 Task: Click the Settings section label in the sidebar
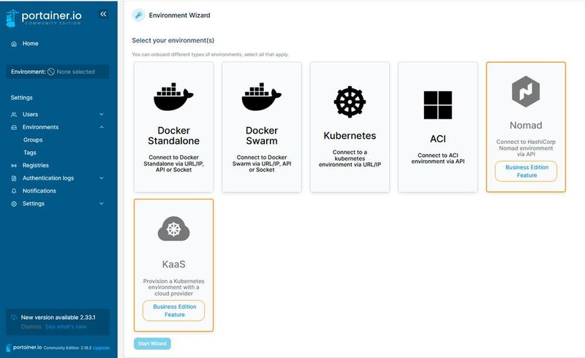[x=22, y=98]
